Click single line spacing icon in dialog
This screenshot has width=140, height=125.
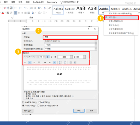point(45,62)
